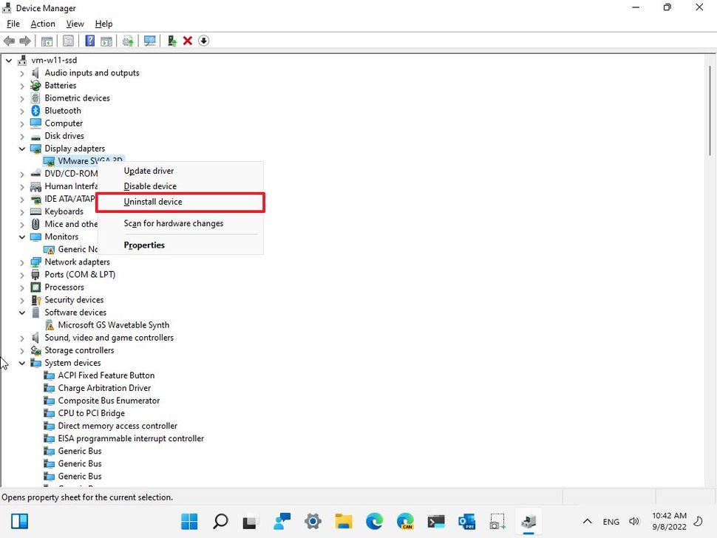
Task: Click the Disable device down-arrow toolbar icon
Action: coord(204,41)
